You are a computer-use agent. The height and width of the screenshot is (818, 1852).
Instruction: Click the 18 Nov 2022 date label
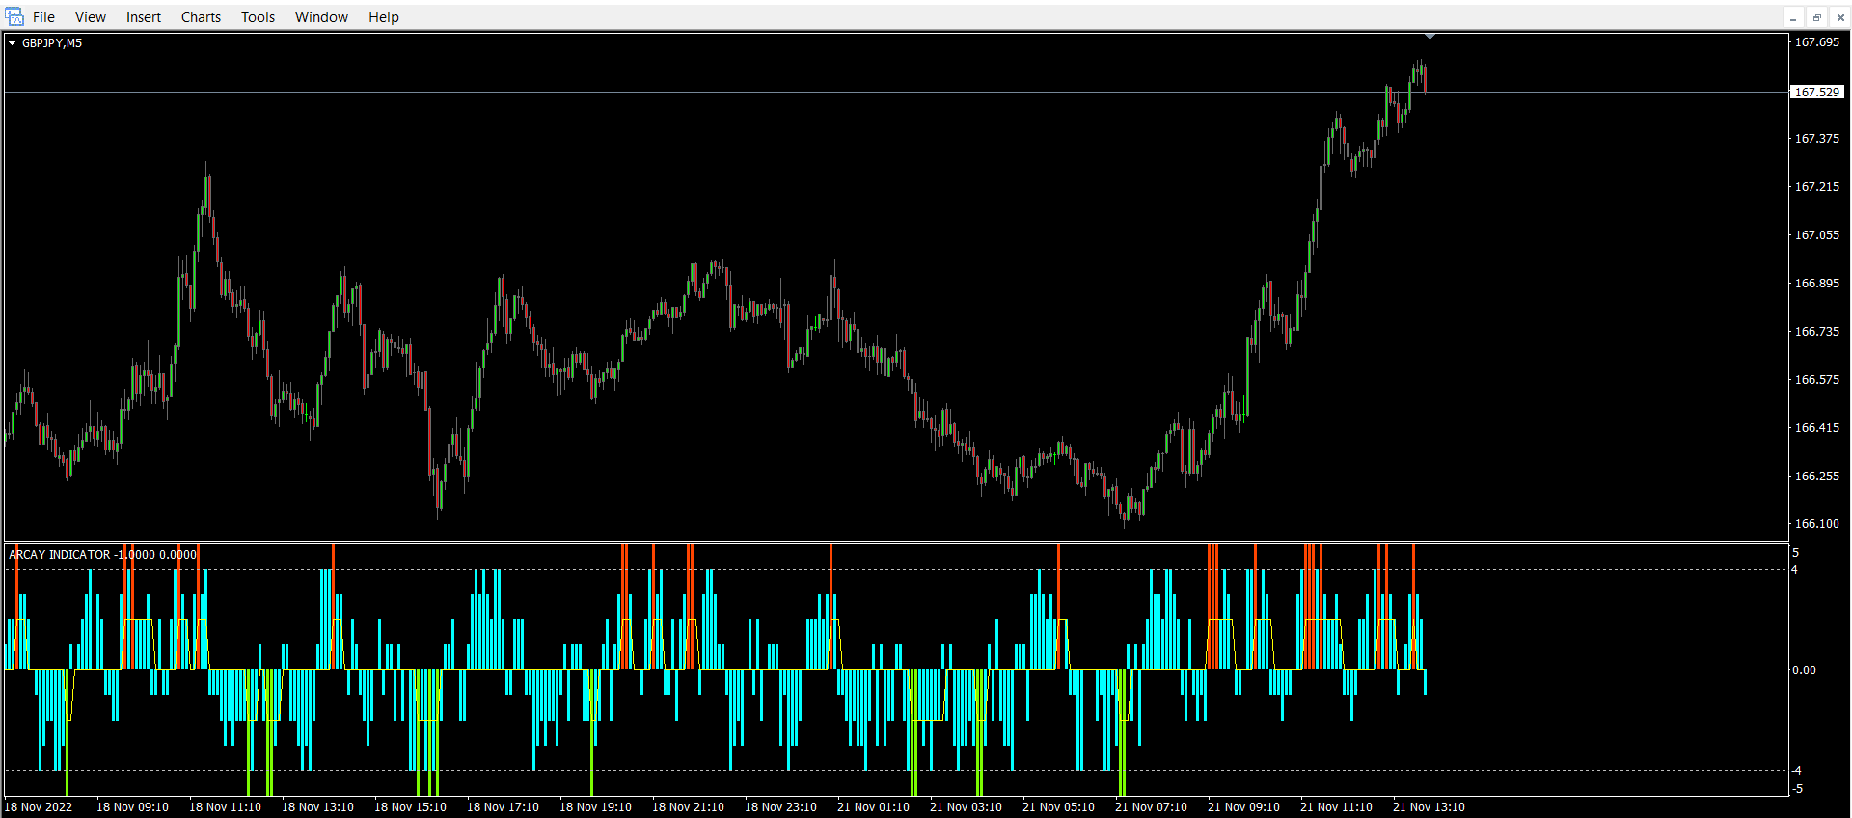(x=39, y=807)
